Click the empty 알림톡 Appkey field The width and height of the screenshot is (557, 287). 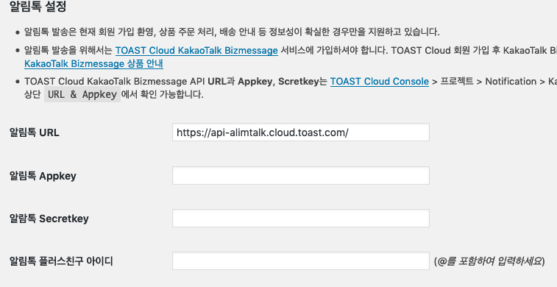pyautogui.click(x=301, y=175)
